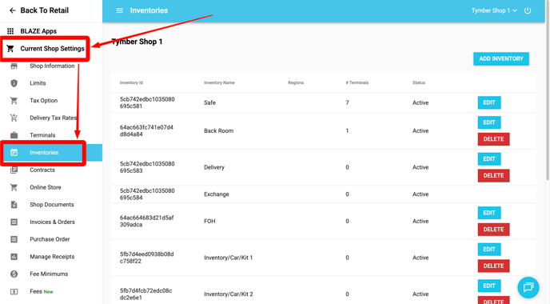The width and height of the screenshot is (550, 304).
Task: Click the list icon beside Purchase Order
Action: (x=14, y=239)
